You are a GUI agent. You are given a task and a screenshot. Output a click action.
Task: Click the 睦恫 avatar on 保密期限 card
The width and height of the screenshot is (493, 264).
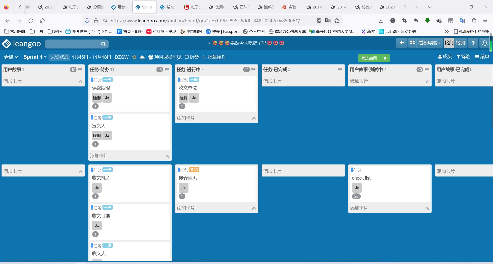pos(97,98)
